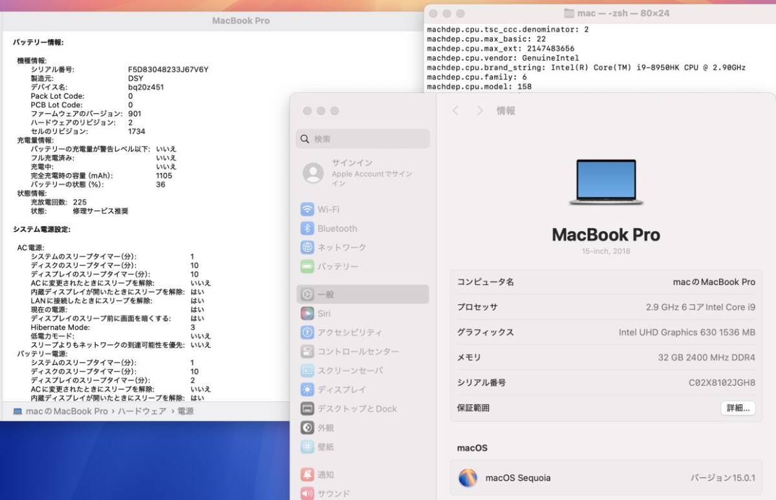Open デスクトップとDock settings icon

click(x=308, y=409)
